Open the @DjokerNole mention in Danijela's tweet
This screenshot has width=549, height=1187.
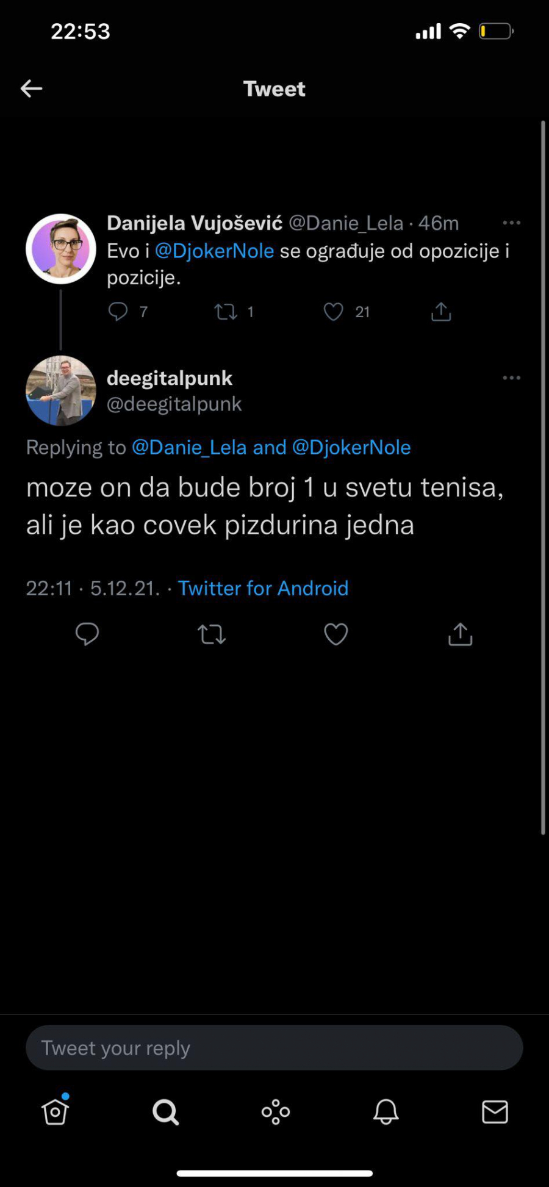[214, 251]
